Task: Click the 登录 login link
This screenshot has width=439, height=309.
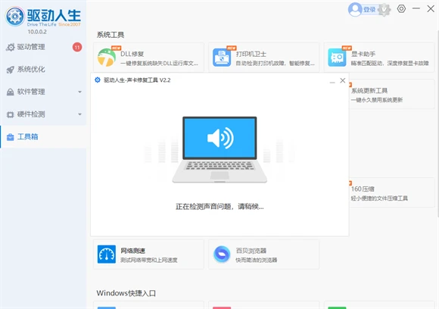Action: pyautogui.click(x=369, y=10)
